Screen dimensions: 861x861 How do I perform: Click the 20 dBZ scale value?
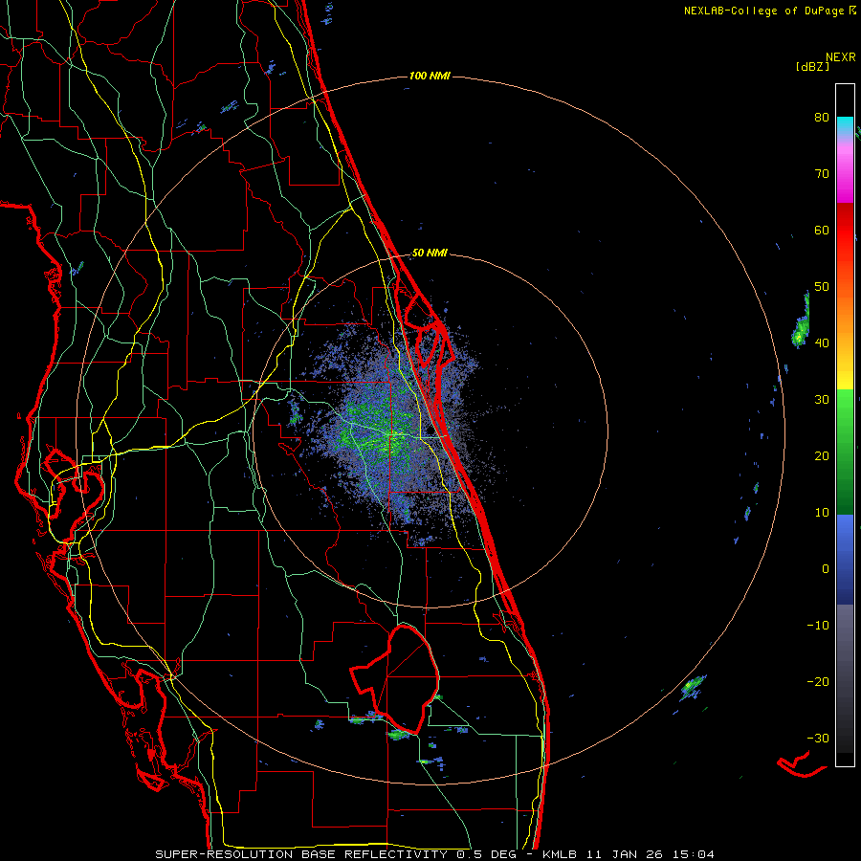tap(822, 455)
